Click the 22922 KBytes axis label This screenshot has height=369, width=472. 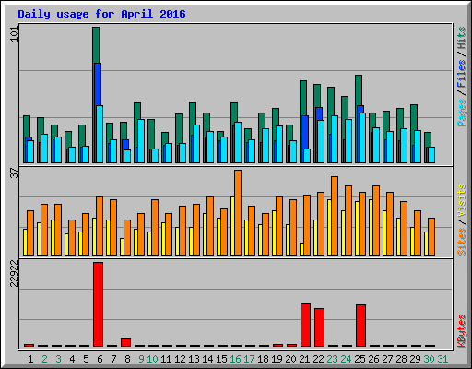14,274
